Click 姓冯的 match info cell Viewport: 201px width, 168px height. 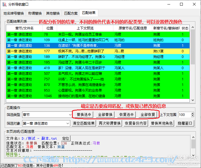point(119,40)
